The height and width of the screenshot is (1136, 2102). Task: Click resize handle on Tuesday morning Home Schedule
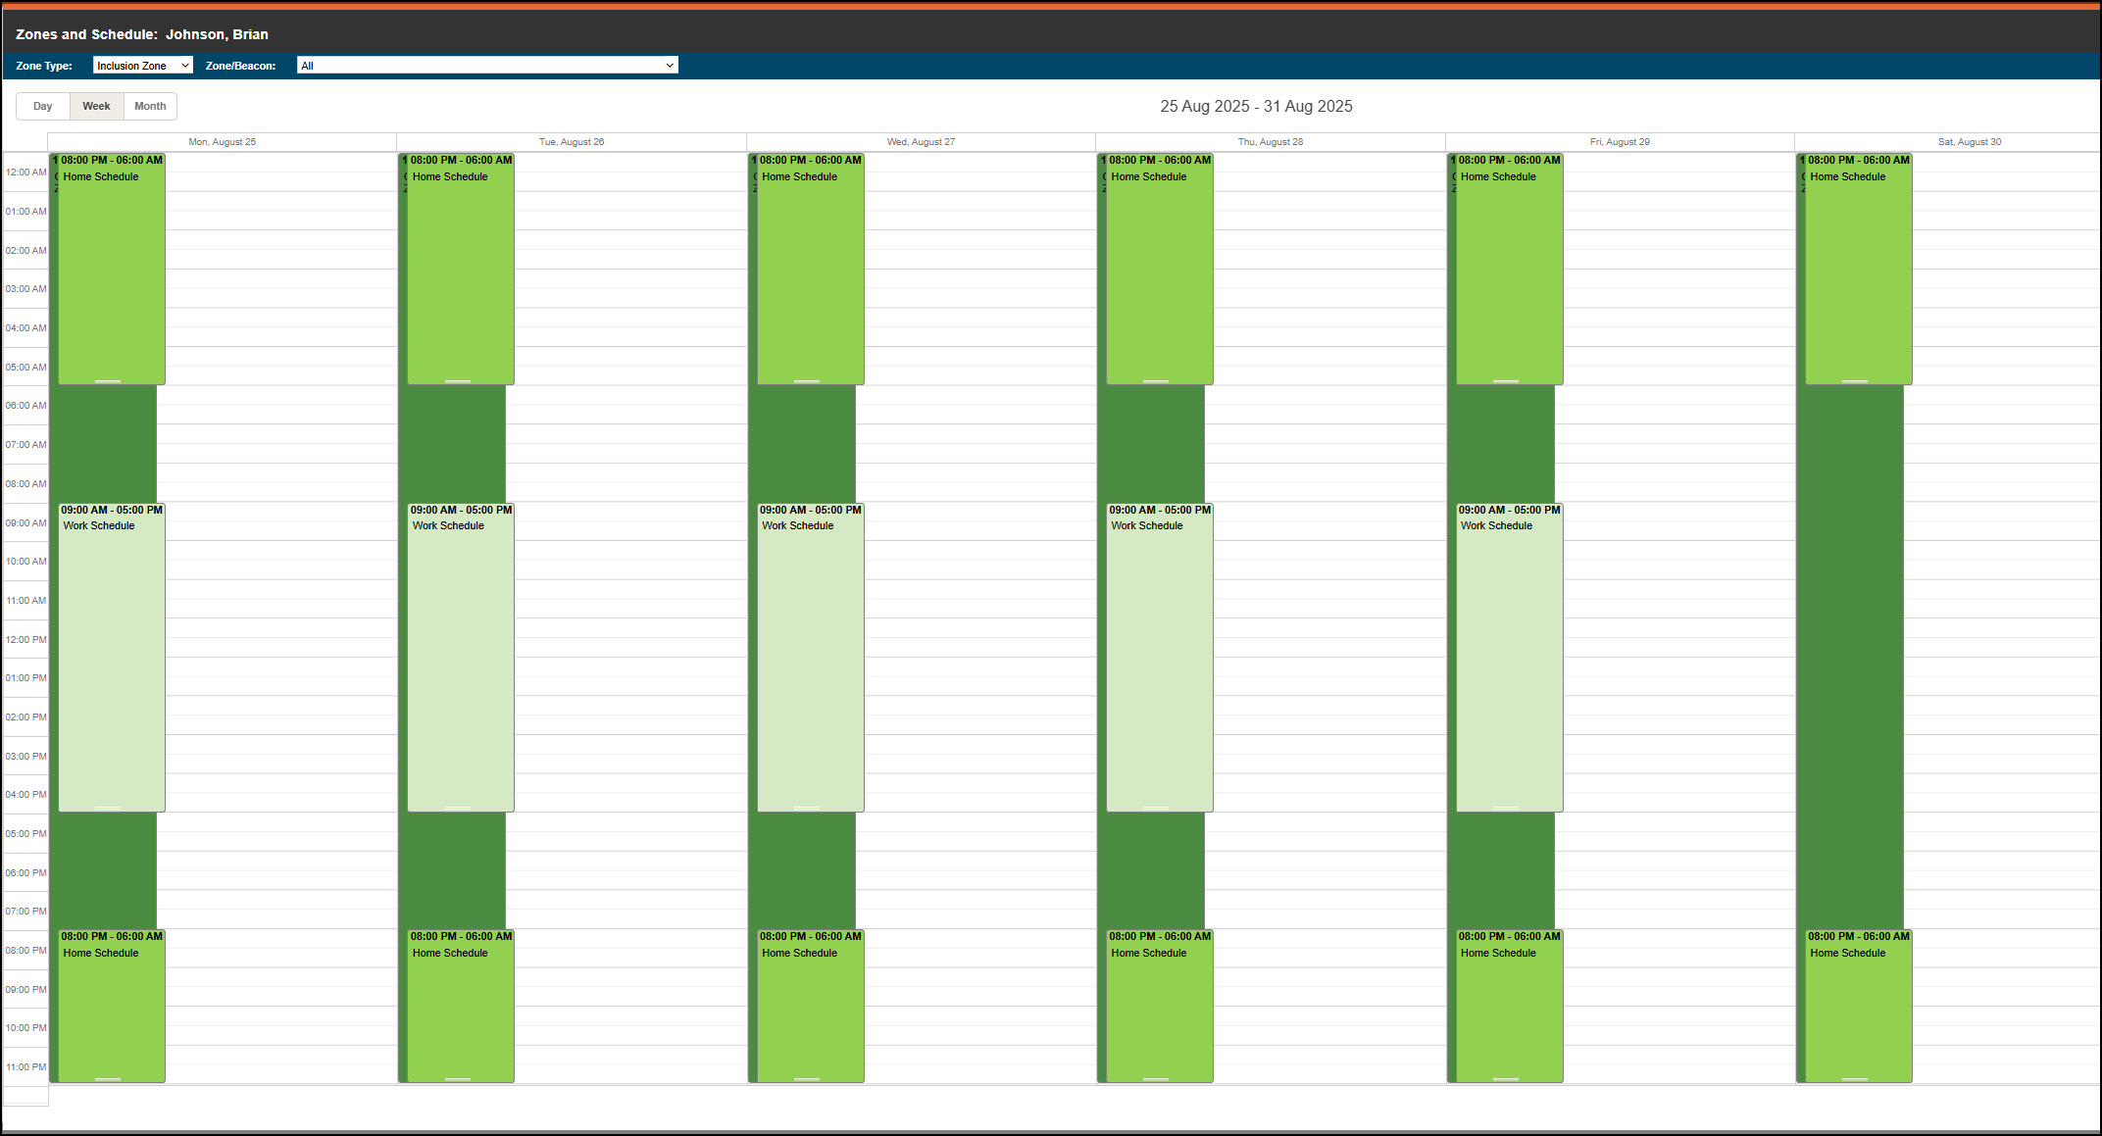[x=458, y=380]
